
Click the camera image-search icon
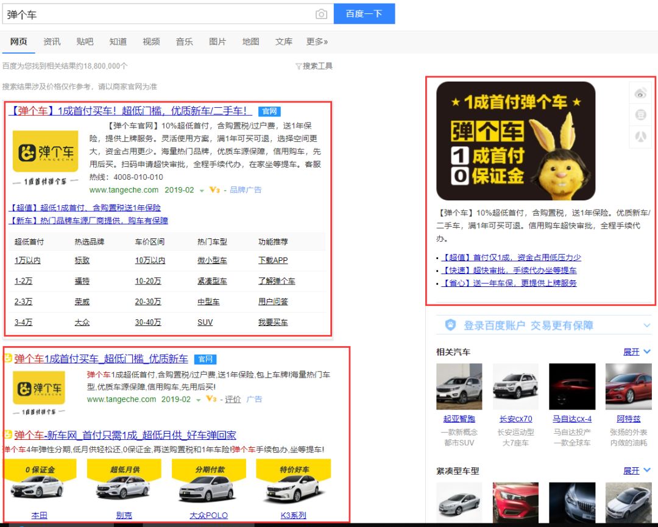pos(321,14)
